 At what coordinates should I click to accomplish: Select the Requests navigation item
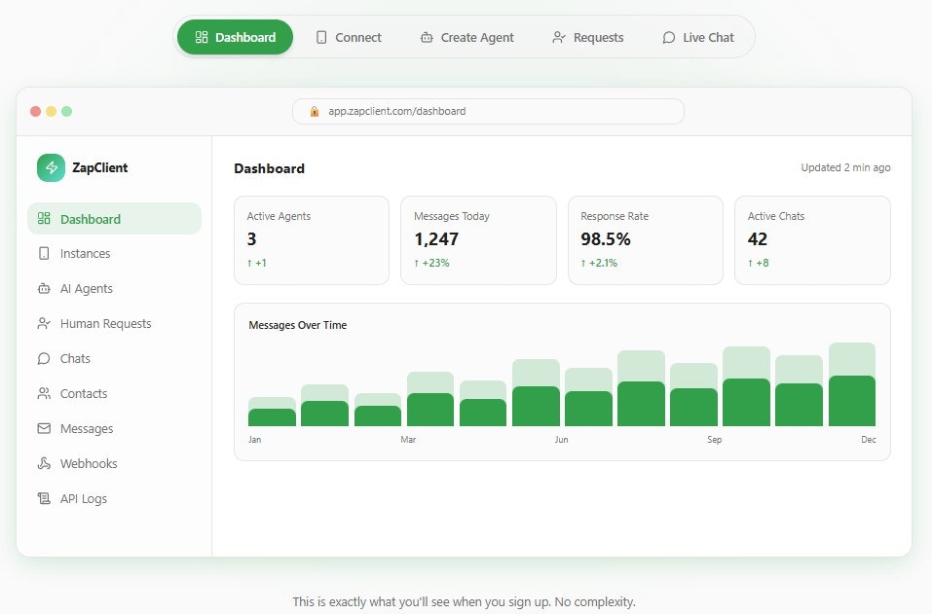587,37
